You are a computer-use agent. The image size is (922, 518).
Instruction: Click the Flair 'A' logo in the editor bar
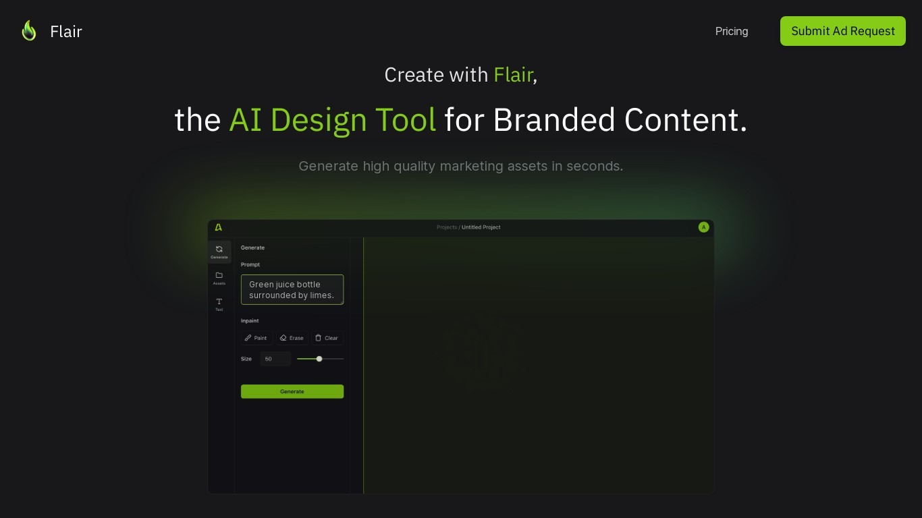(217, 227)
